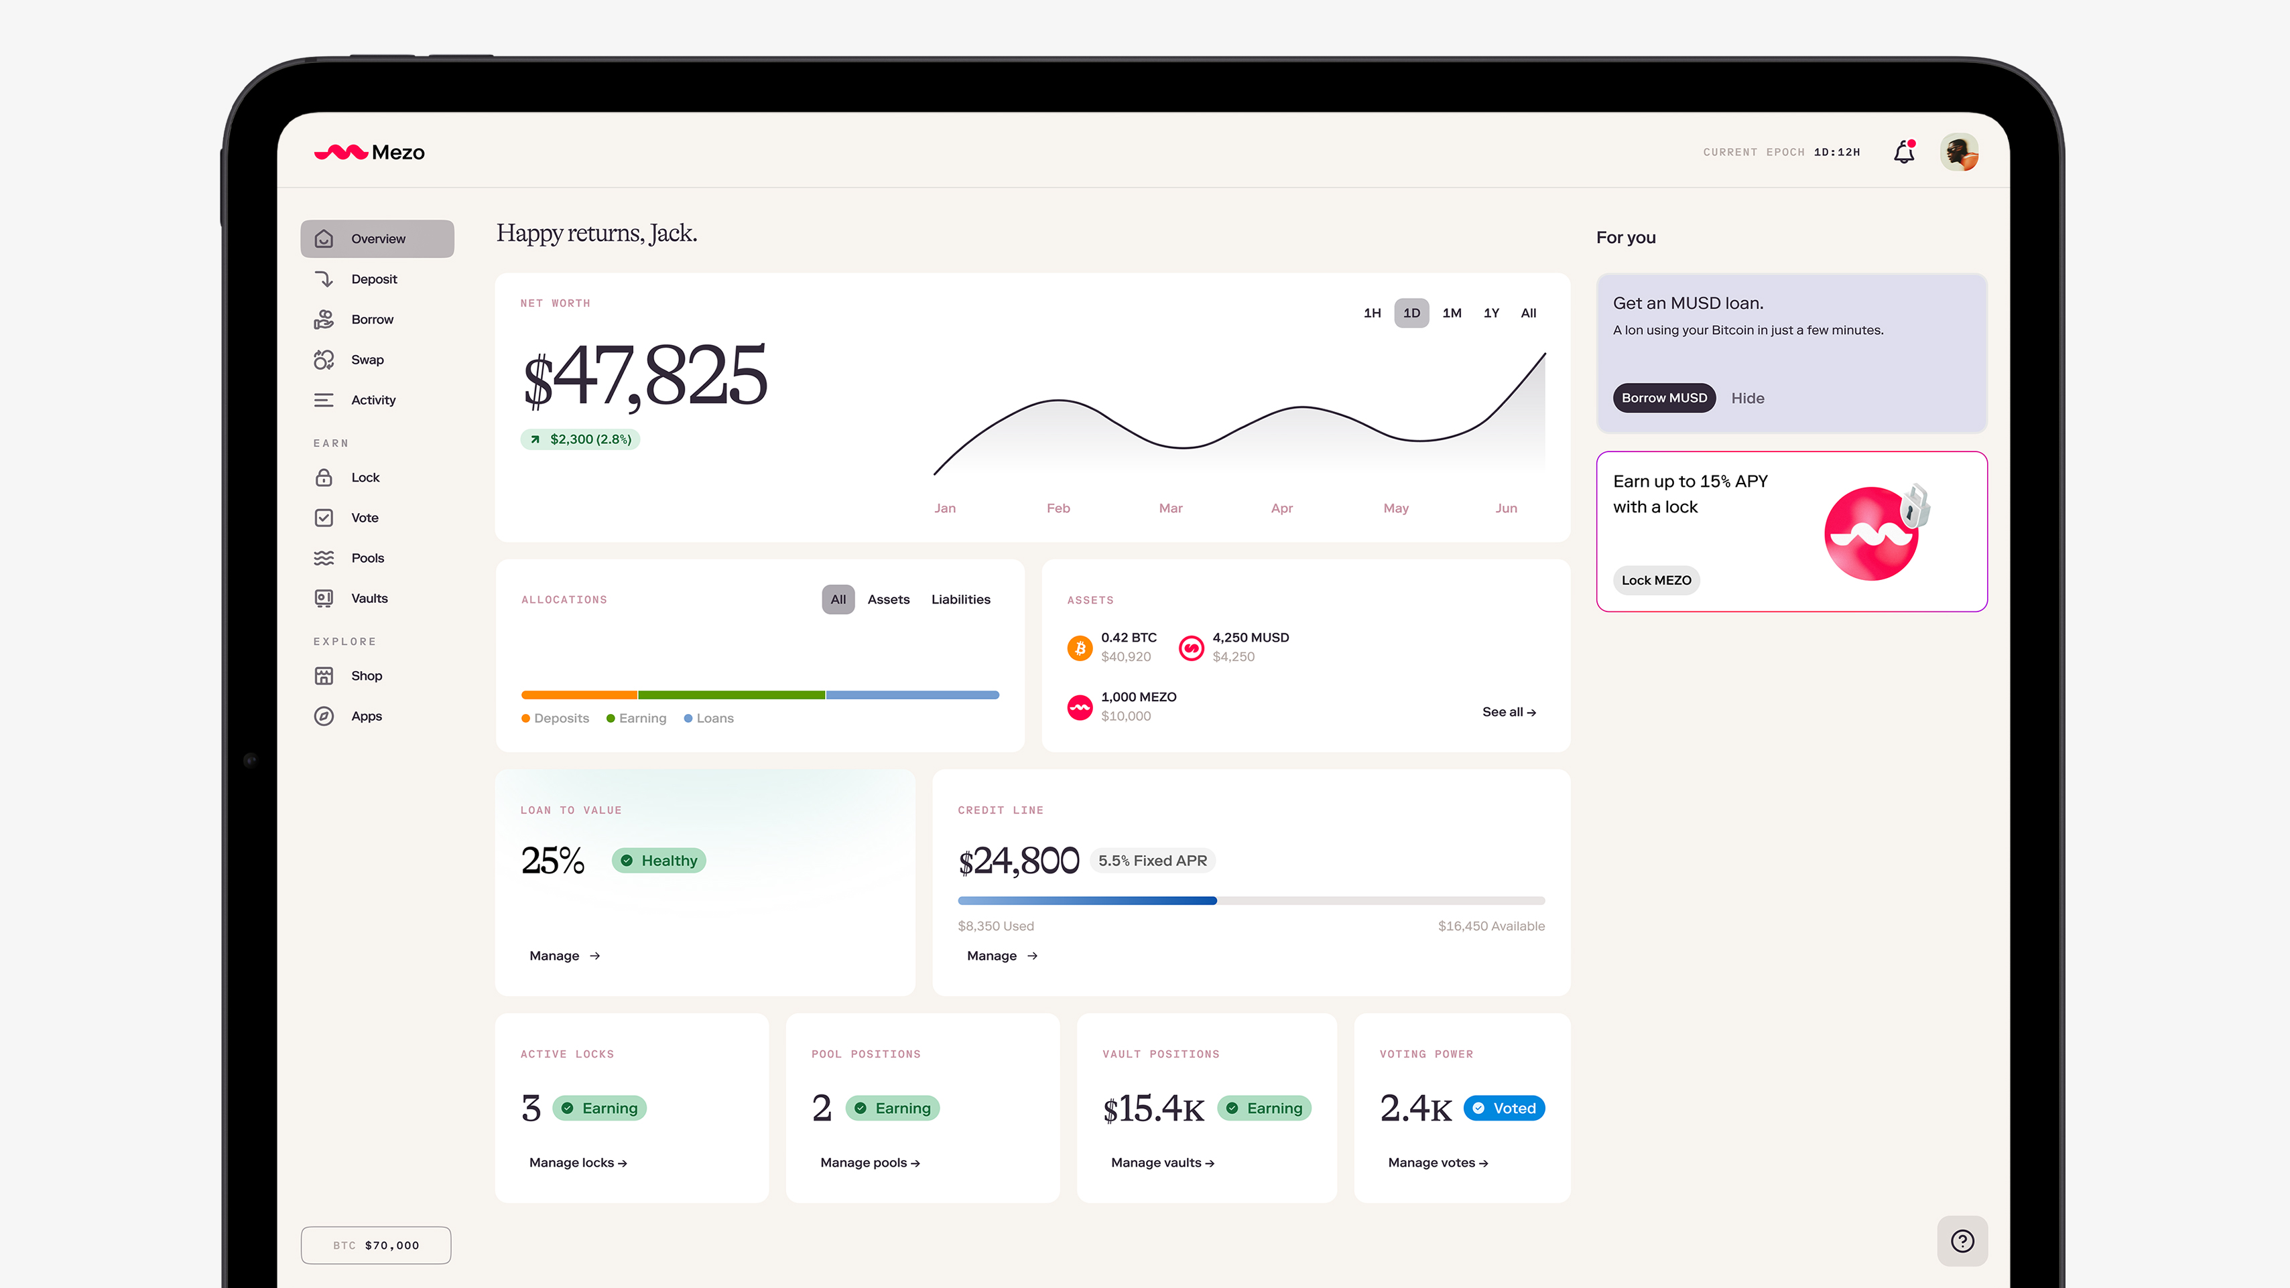Viewport: 2290px width, 1288px height.
Task: Select the Assets allocations tab
Action: coord(888,599)
